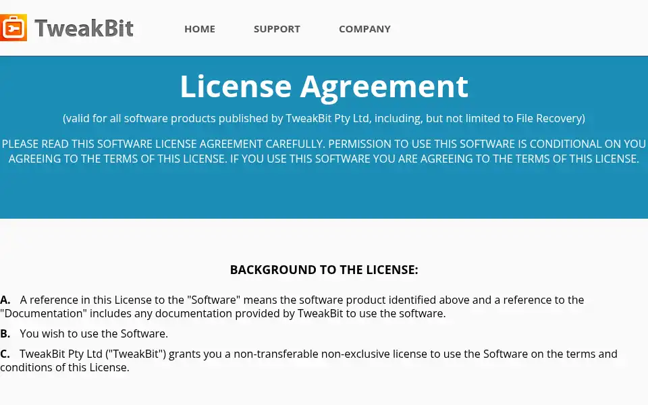Screen dimensions: 648x405
Task: Click the BACKGROUND TO THE LICENSE heading
Action: pos(324,270)
